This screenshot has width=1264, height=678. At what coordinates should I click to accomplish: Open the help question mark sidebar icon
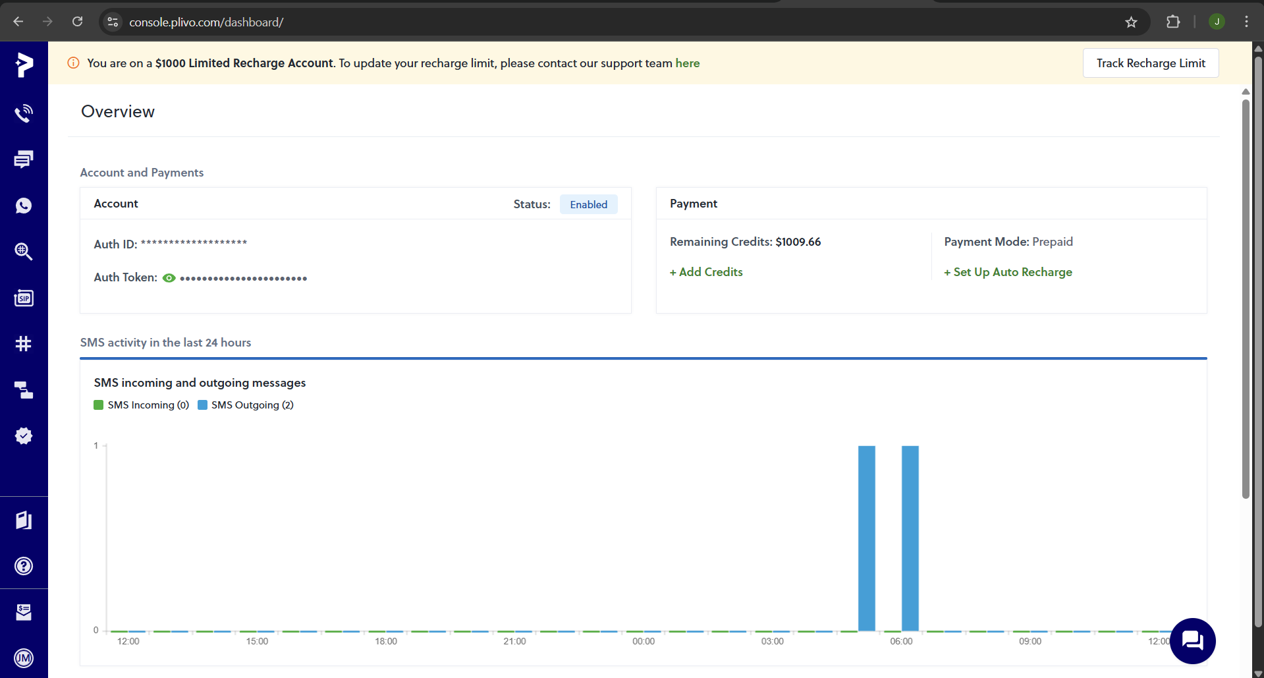24,566
